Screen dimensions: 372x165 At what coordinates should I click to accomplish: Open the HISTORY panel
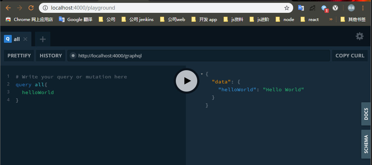(x=51, y=56)
